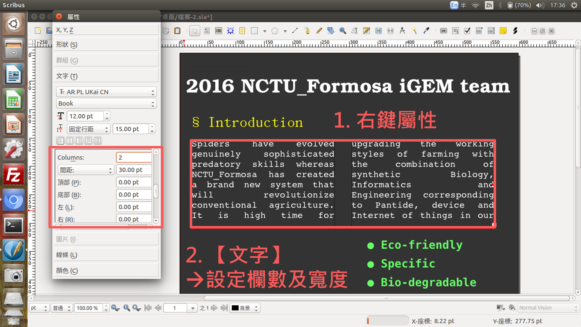The width and height of the screenshot is (581, 327).
Task: Choose the Link Text Frames tool
Action: tap(378, 31)
